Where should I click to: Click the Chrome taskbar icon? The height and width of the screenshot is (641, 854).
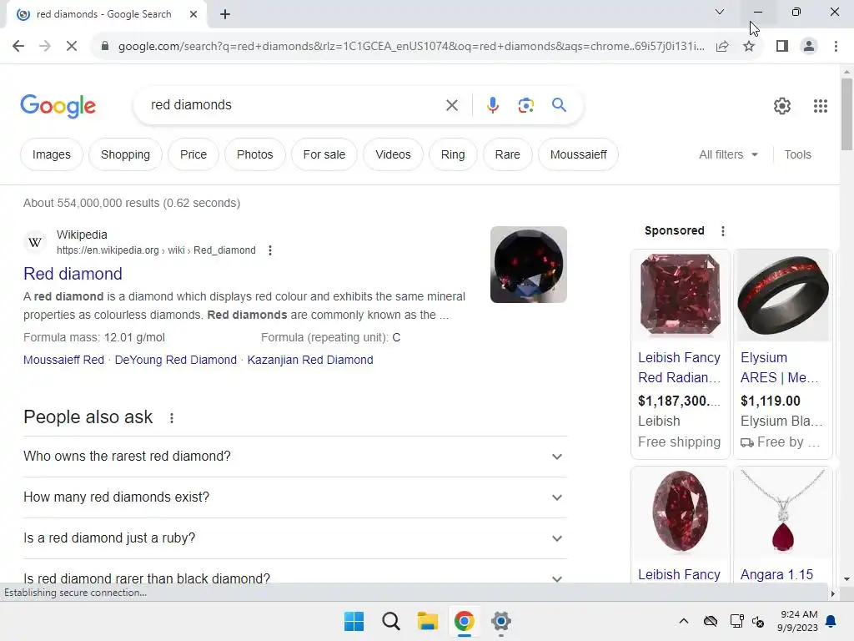[x=464, y=621]
